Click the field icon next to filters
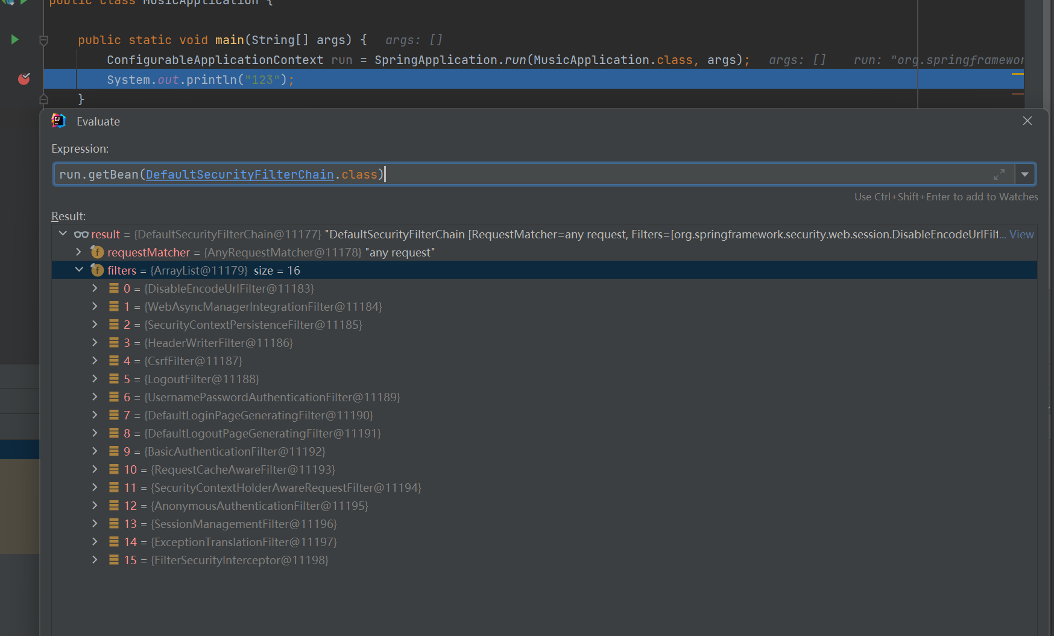This screenshot has height=636, width=1054. pos(97,270)
